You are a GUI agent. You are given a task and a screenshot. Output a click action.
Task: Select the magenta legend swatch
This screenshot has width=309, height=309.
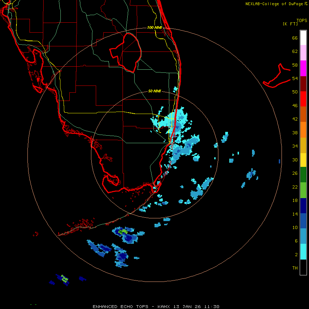(303, 68)
